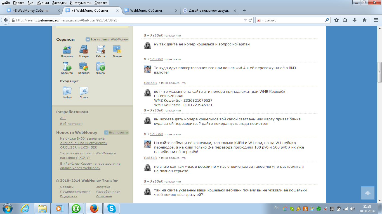Switch to WebMoney.События tab without counter
382x214 pixels.
point(150,11)
